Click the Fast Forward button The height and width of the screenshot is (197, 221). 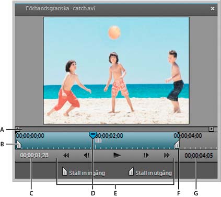(x=167, y=155)
